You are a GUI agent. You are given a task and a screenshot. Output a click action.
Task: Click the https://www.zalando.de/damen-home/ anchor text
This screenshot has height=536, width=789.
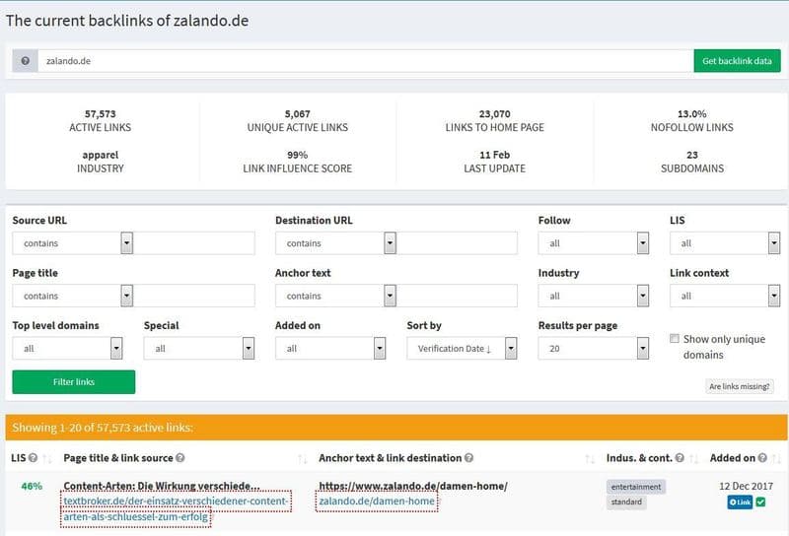(x=413, y=486)
